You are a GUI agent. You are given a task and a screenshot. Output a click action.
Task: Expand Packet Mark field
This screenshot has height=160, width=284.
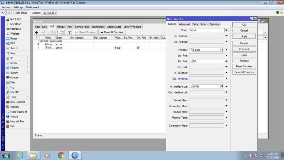(x=226, y=100)
